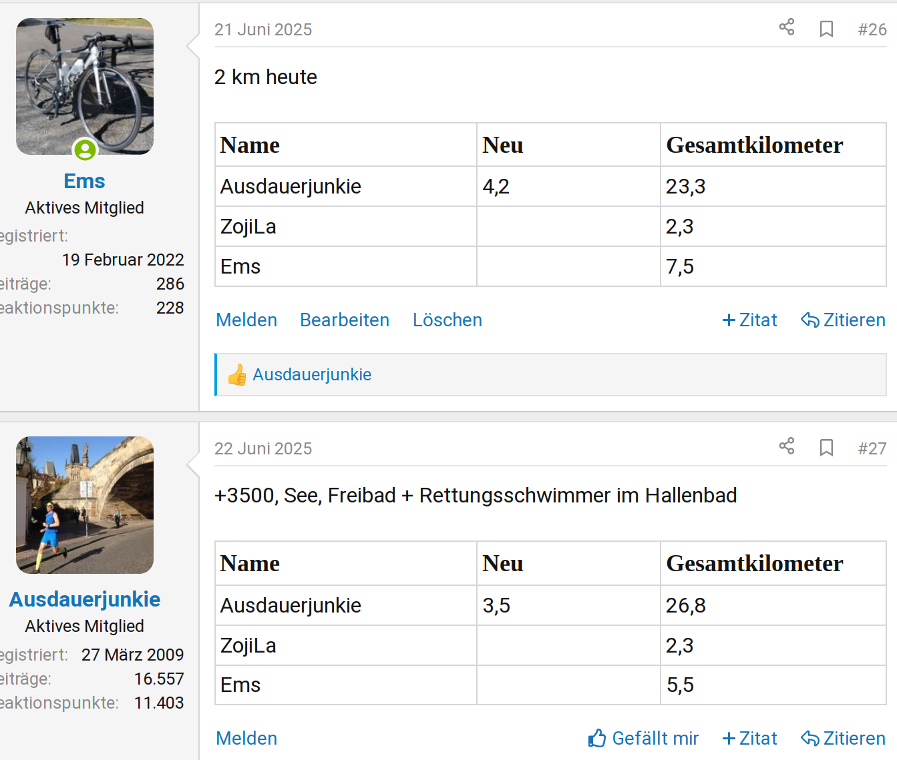Bookmark post #26
Image resolution: width=897 pixels, height=760 pixels.
click(x=826, y=29)
